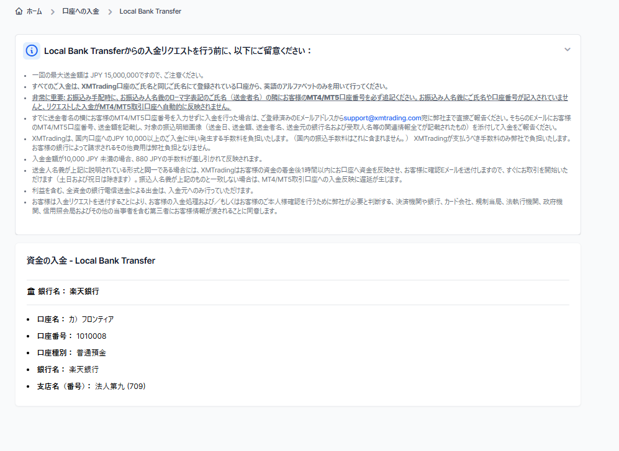Click the 資金の入金 - Local Bank Transfer heading
The width and height of the screenshot is (619, 451).
click(92, 261)
